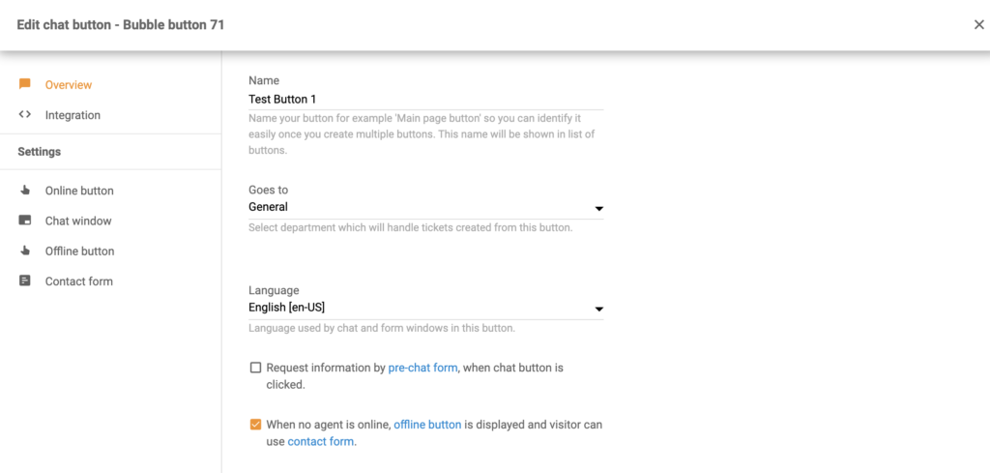Close the Edit chat button dialog
This screenshot has width=990, height=473.
[978, 25]
